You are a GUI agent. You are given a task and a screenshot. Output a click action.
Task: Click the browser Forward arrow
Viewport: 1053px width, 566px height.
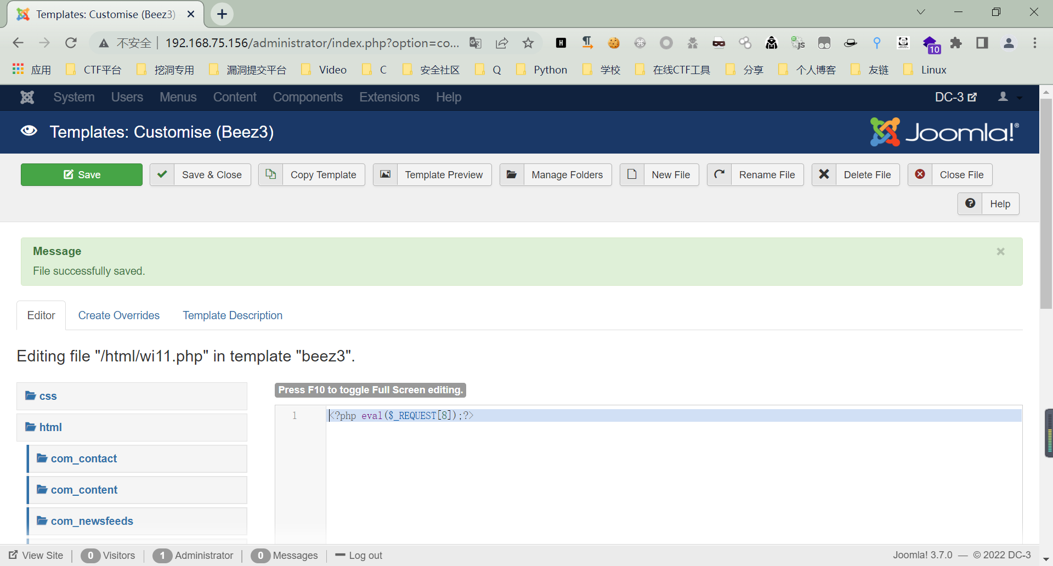(x=44, y=43)
